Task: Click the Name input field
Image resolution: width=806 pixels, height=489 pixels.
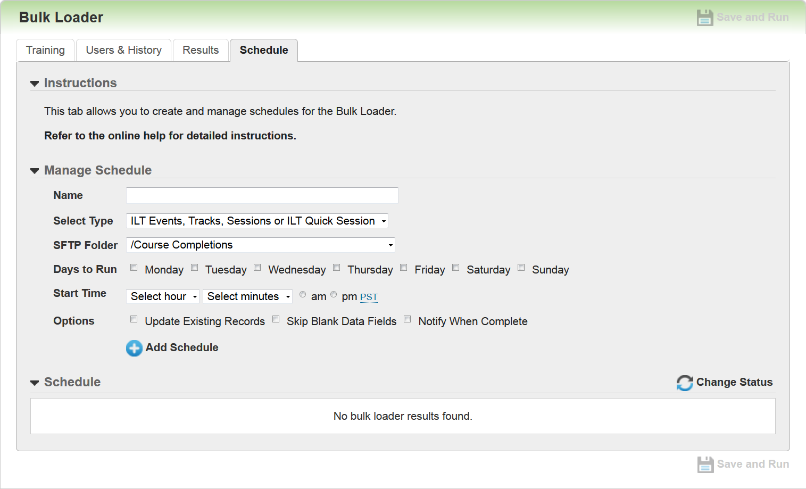Action: [262, 195]
